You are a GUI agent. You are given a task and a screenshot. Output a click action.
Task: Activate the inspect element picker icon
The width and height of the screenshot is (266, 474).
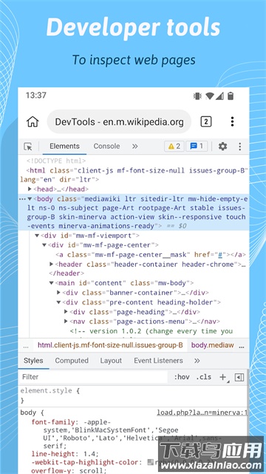pyautogui.click(x=28, y=147)
